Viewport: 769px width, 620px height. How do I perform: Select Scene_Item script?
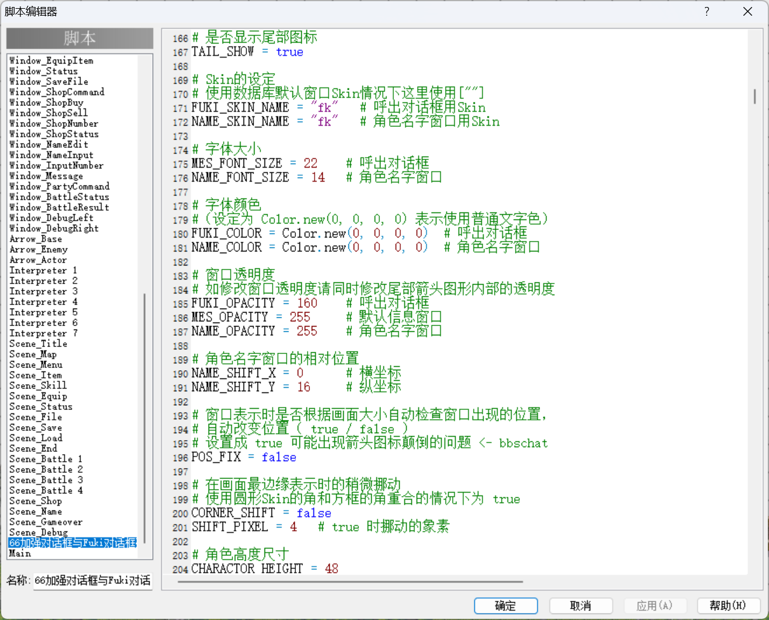(x=36, y=375)
